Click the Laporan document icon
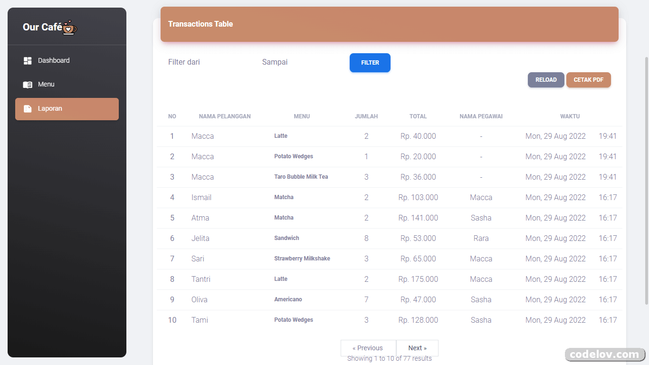Viewport: 649px width, 365px height. 28,109
